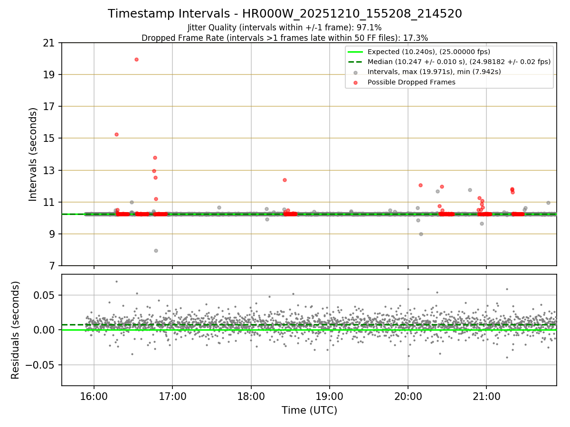Click the red point near 15.2 seconds
This screenshot has width=570, height=427.
(x=116, y=134)
